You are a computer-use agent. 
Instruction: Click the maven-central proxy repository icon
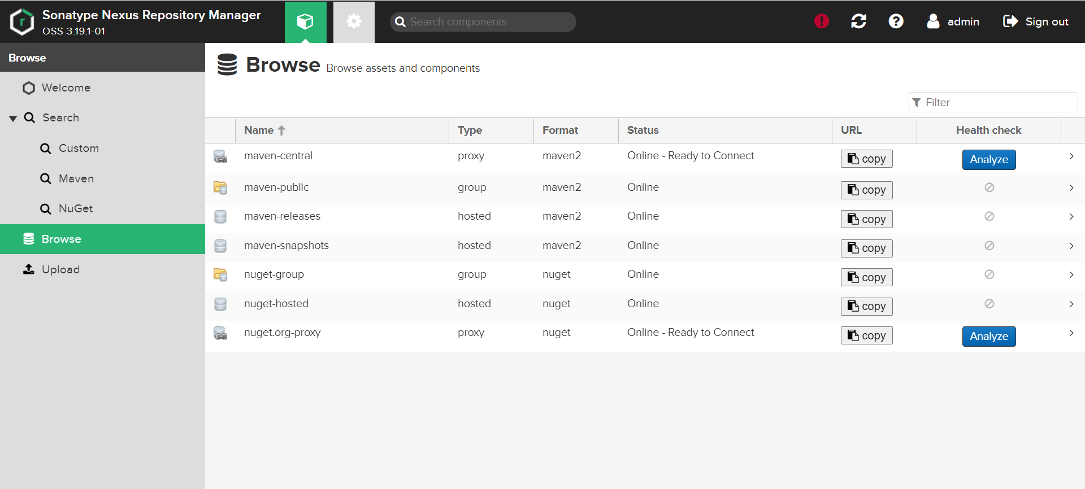[220, 156]
